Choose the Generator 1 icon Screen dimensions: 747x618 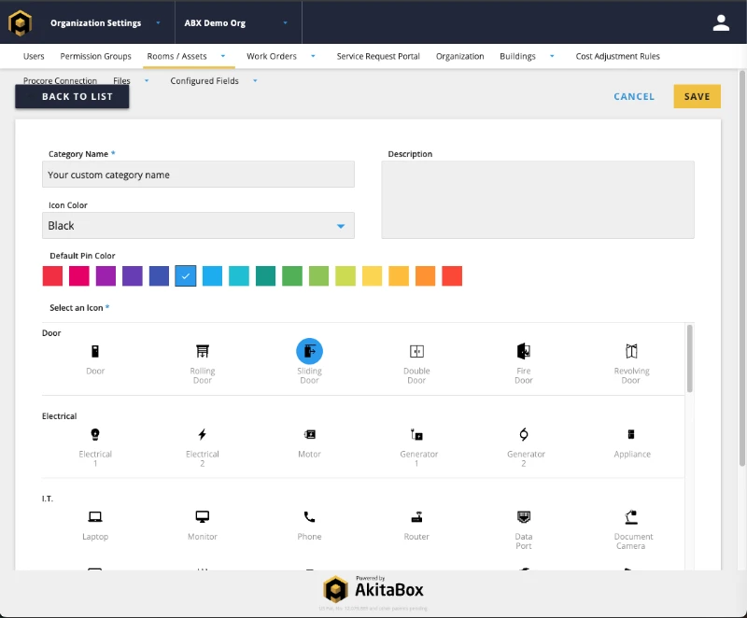point(416,435)
